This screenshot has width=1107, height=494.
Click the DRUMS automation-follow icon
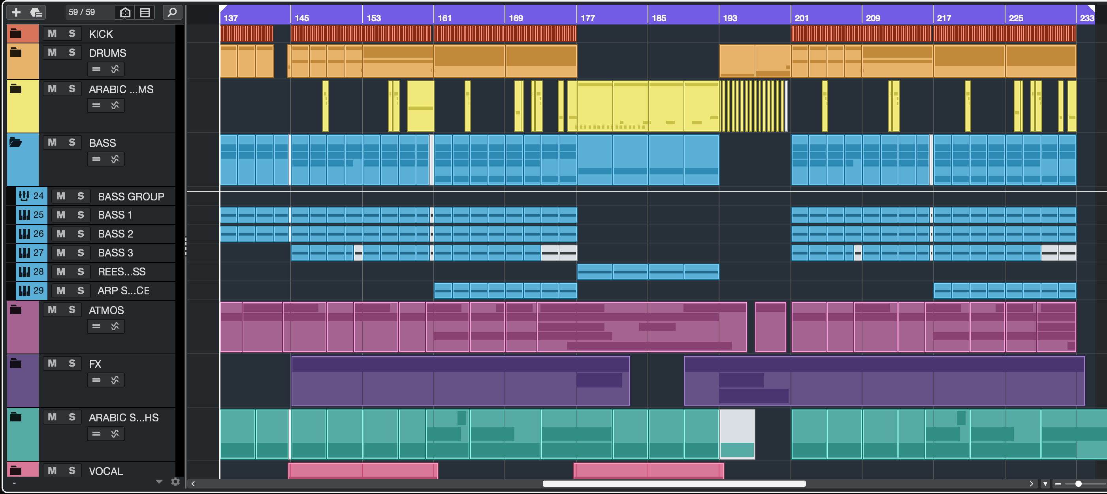[115, 69]
